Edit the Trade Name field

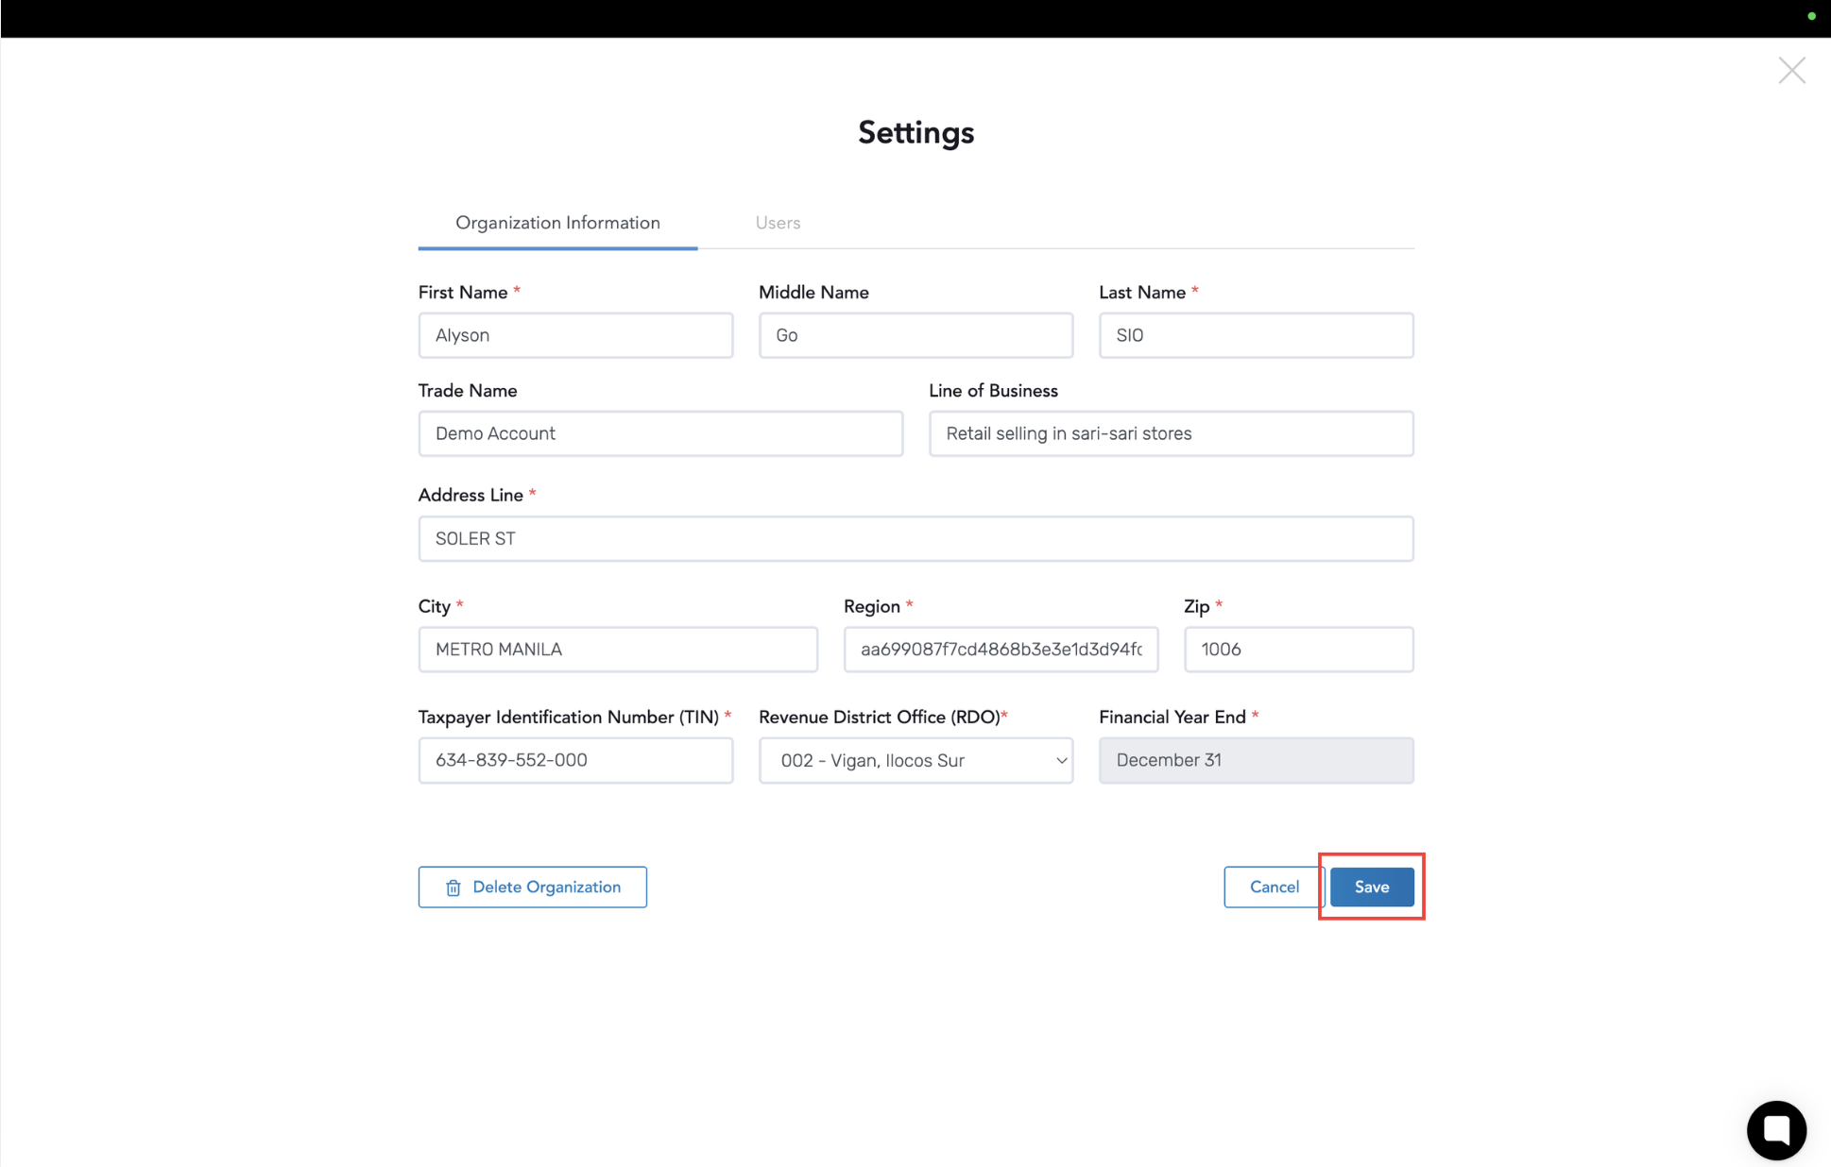point(659,434)
